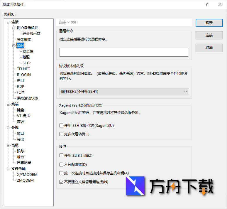Open the help question mark button

(207, 4)
